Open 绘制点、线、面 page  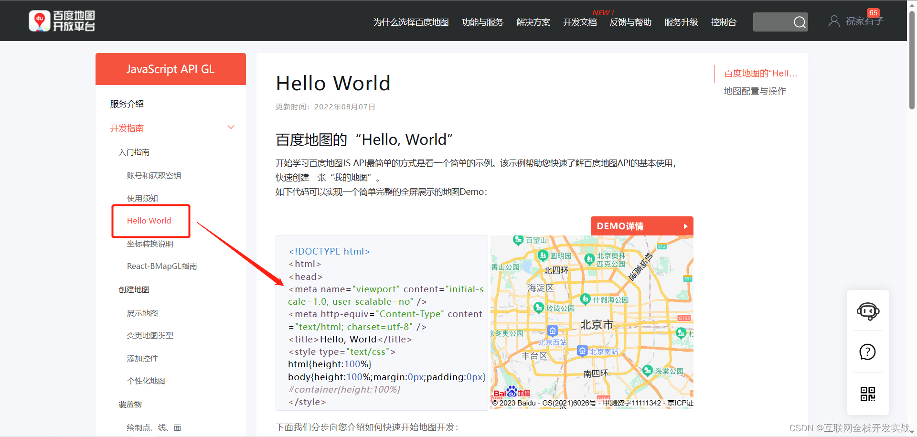(x=154, y=428)
